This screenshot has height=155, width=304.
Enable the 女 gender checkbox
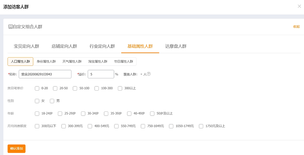point(37,101)
